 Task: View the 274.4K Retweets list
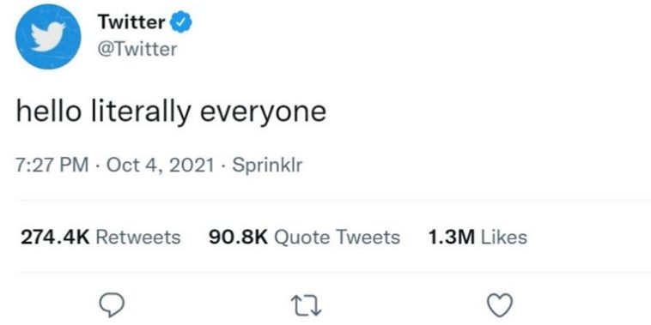[x=100, y=238]
